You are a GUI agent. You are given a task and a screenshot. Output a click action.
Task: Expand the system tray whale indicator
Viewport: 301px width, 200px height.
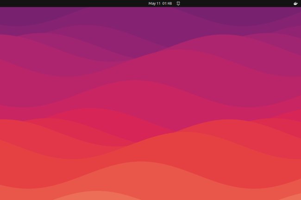coord(295,3)
